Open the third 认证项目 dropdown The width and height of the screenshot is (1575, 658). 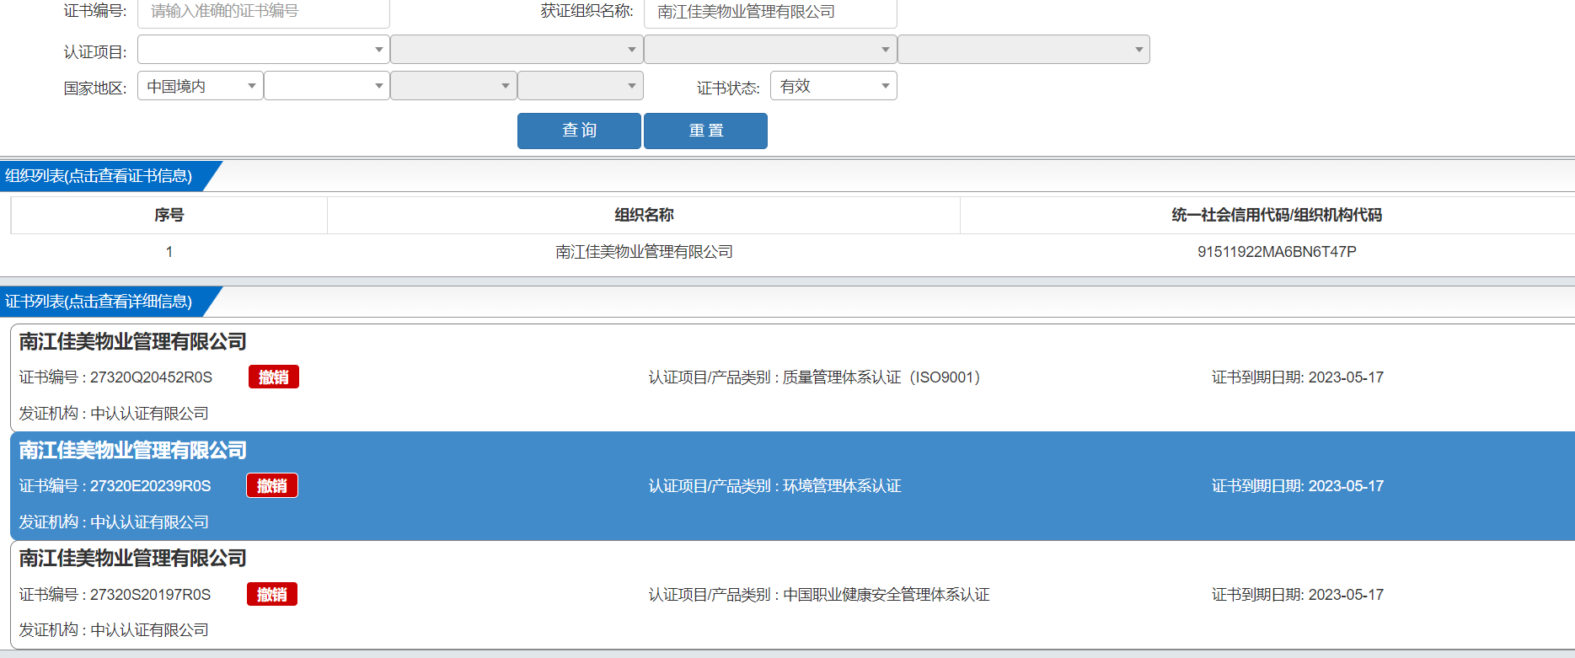[x=770, y=50]
